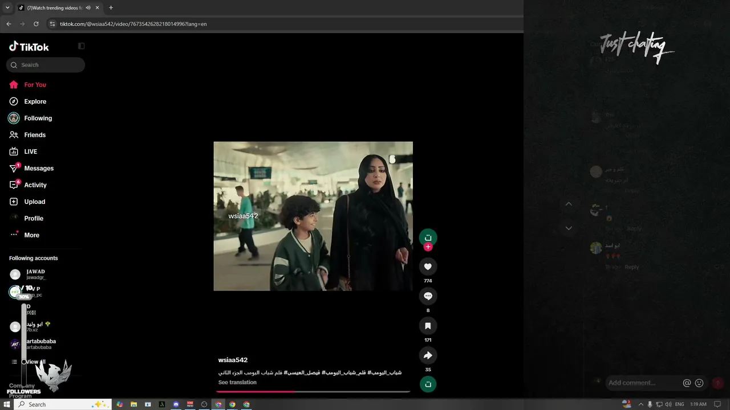The image size is (730, 410).
Task: Pause the playing video
Action: point(313,216)
